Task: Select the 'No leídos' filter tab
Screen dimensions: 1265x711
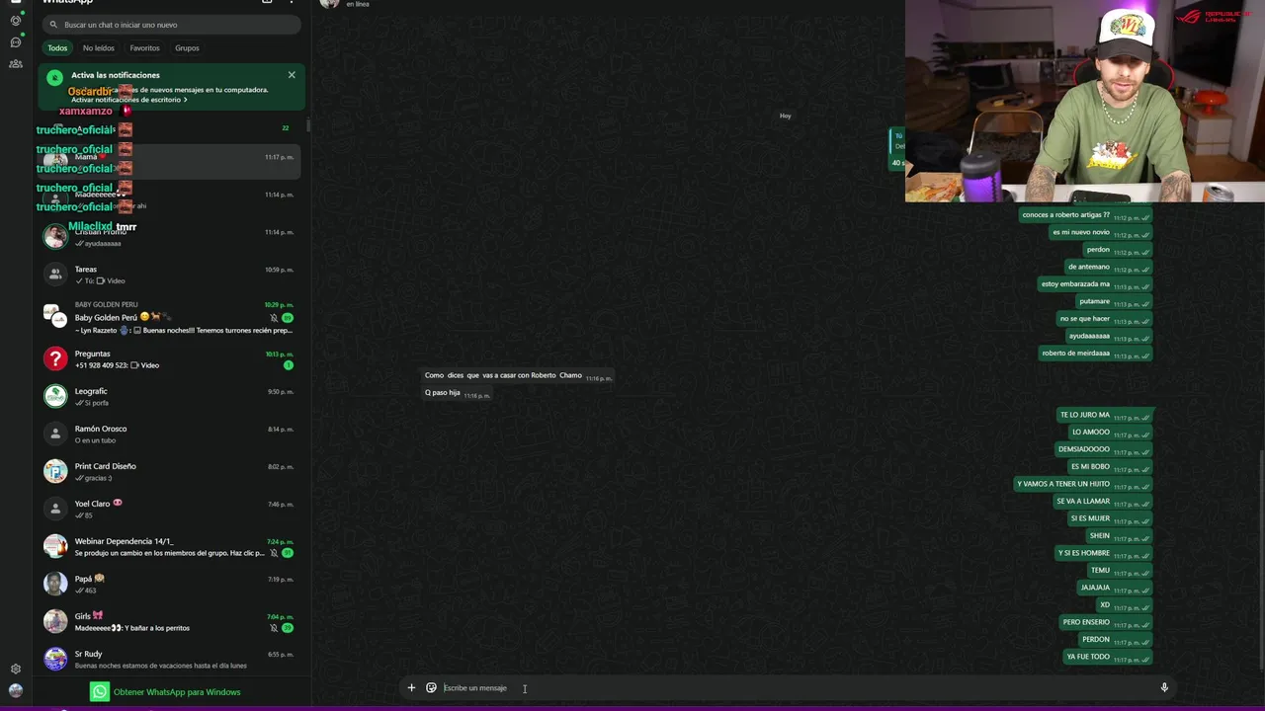Action: pyautogui.click(x=99, y=47)
